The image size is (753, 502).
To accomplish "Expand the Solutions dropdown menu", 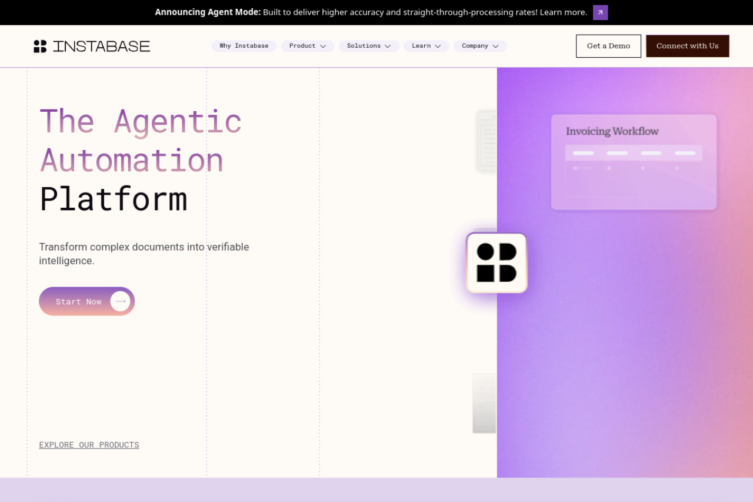I will (x=369, y=46).
